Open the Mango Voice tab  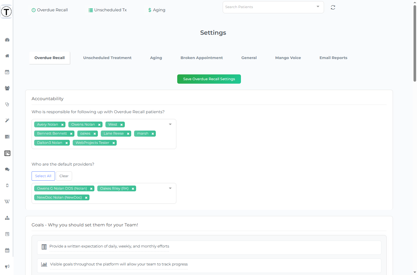tap(288, 58)
